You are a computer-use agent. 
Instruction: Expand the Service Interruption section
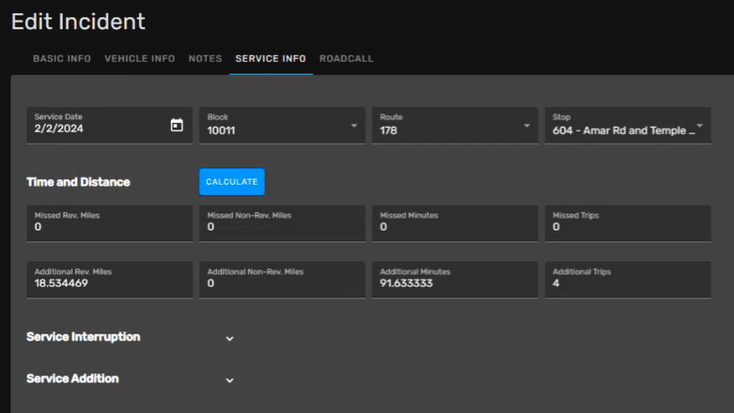(x=229, y=338)
